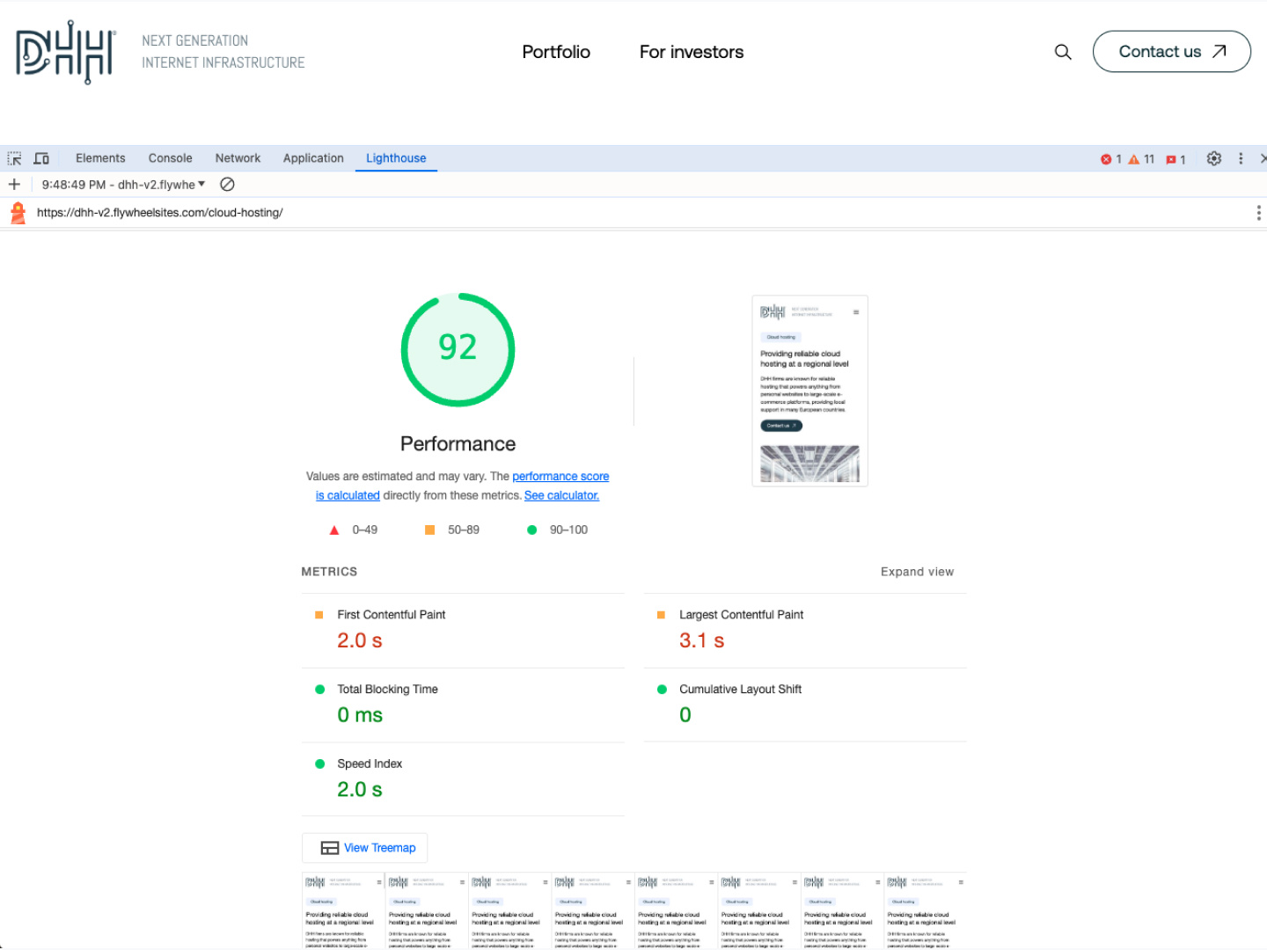The width and height of the screenshot is (1267, 950).
Task: Switch to the Console tab
Action: pyautogui.click(x=170, y=158)
